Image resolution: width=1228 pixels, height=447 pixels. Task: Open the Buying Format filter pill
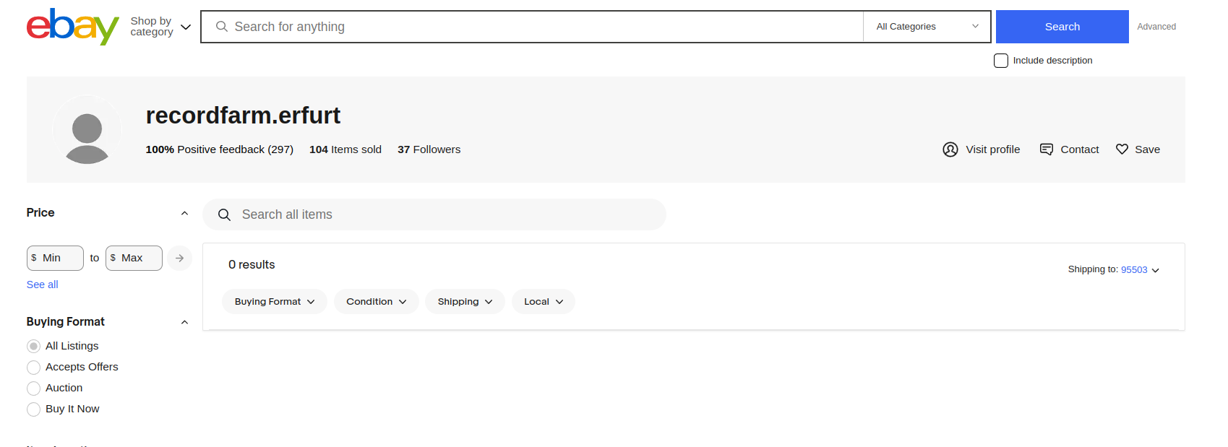(x=275, y=302)
